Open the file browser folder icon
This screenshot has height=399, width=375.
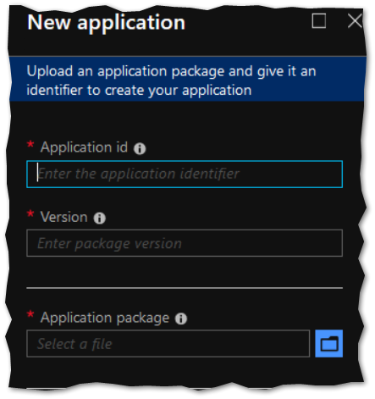click(x=328, y=343)
